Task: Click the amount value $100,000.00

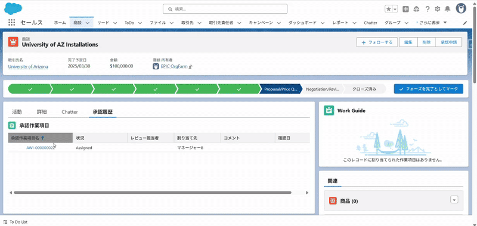Action: click(x=122, y=66)
